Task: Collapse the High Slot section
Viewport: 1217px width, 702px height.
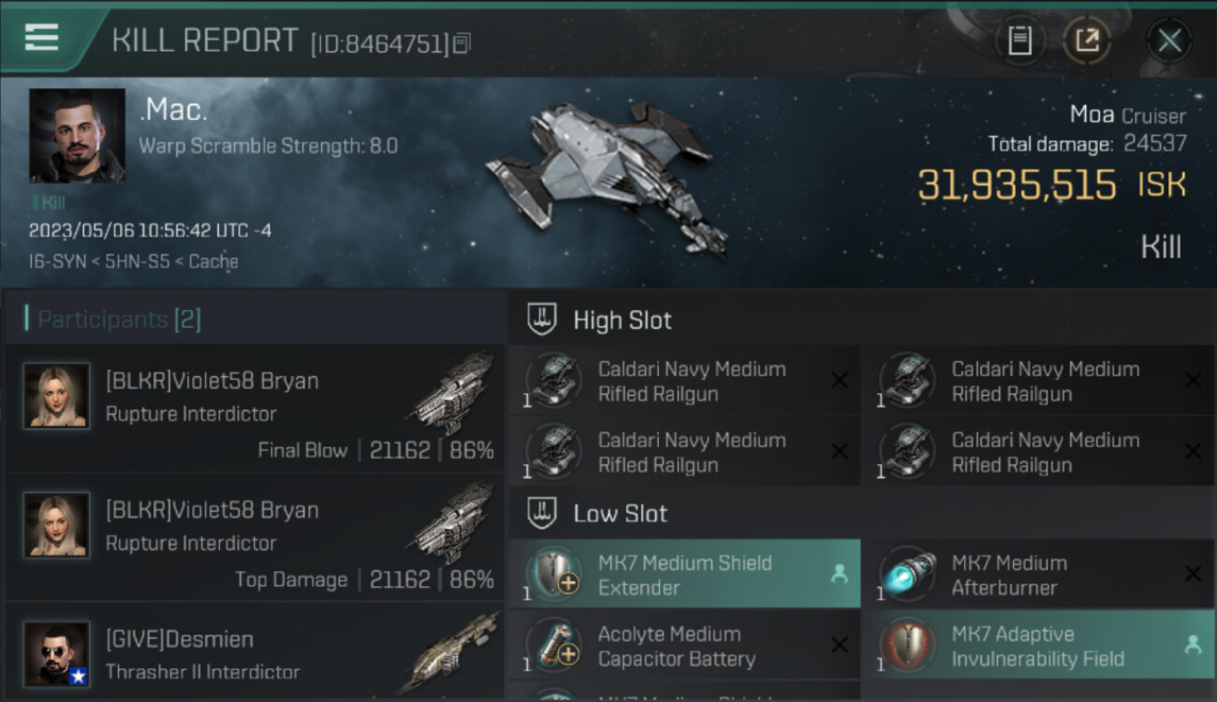Action: click(542, 320)
